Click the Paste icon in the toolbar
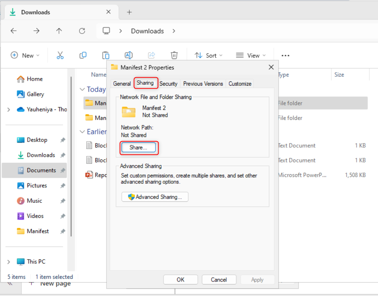Viewport: 378px width, 296px height. coord(106,55)
